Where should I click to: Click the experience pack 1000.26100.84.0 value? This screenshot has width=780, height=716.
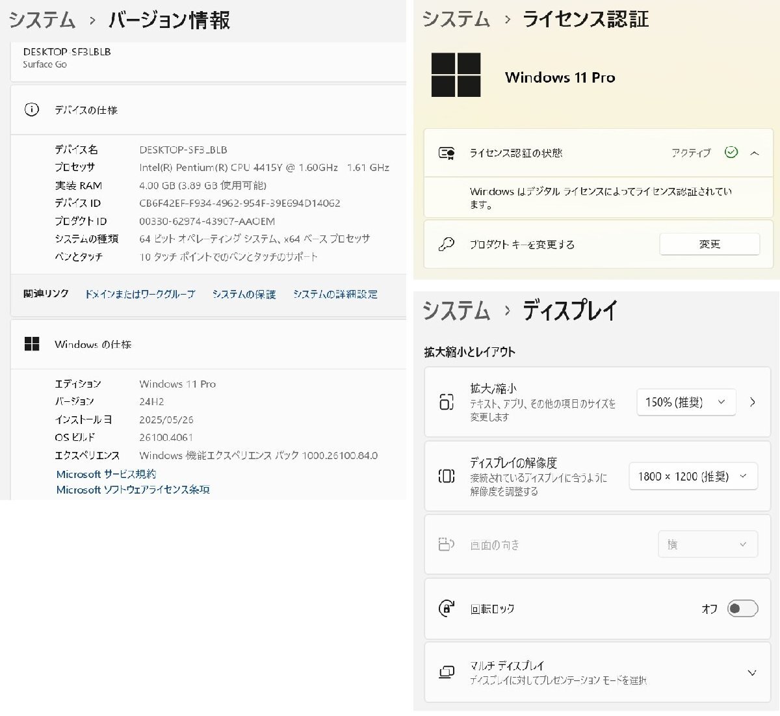259,455
